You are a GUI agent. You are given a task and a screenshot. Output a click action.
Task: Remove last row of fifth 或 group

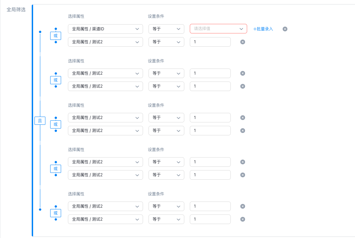242,219
